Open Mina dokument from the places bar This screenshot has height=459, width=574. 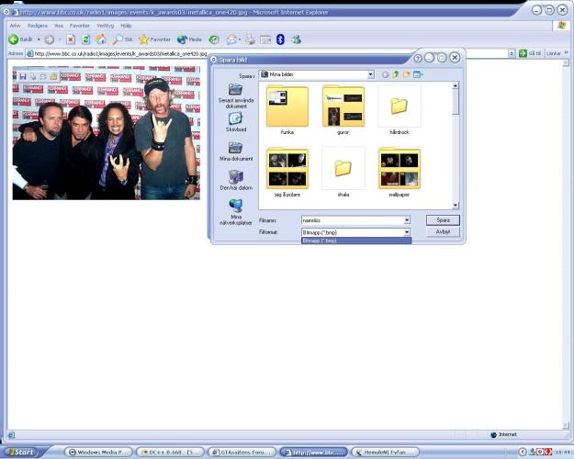click(x=235, y=148)
